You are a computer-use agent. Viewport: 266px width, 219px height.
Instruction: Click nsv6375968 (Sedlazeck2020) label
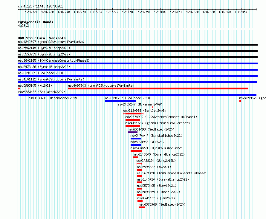click(x=162, y=204)
